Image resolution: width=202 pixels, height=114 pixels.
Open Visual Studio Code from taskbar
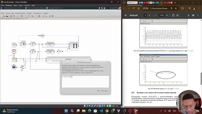101,111
